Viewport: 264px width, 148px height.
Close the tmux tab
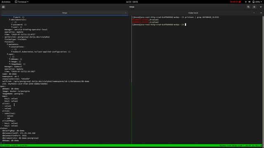pyautogui.click(x=125, y=13)
